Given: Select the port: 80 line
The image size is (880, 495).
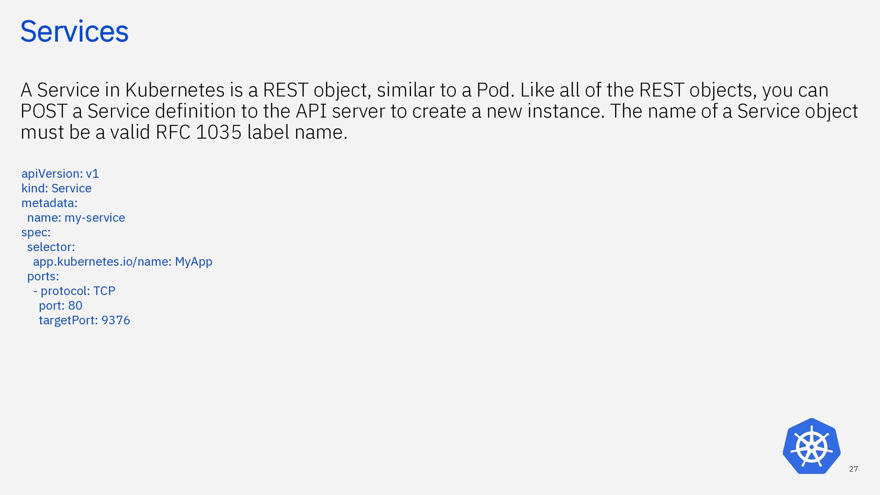Looking at the screenshot, I should click(x=60, y=305).
